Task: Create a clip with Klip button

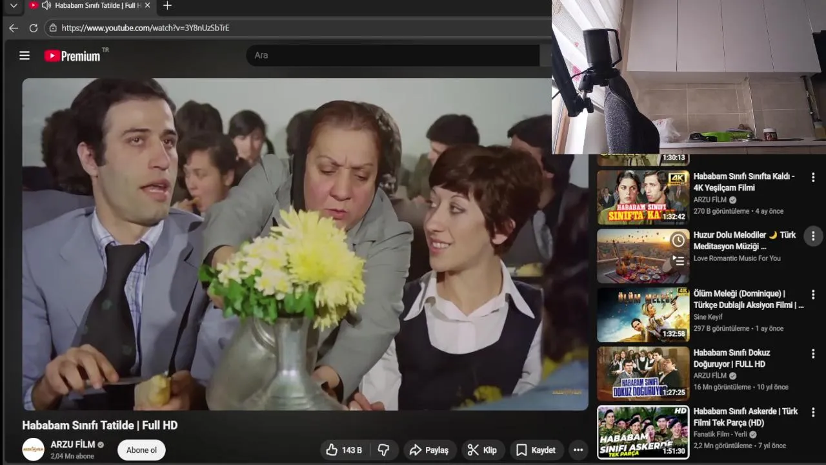Action: coord(483,450)
